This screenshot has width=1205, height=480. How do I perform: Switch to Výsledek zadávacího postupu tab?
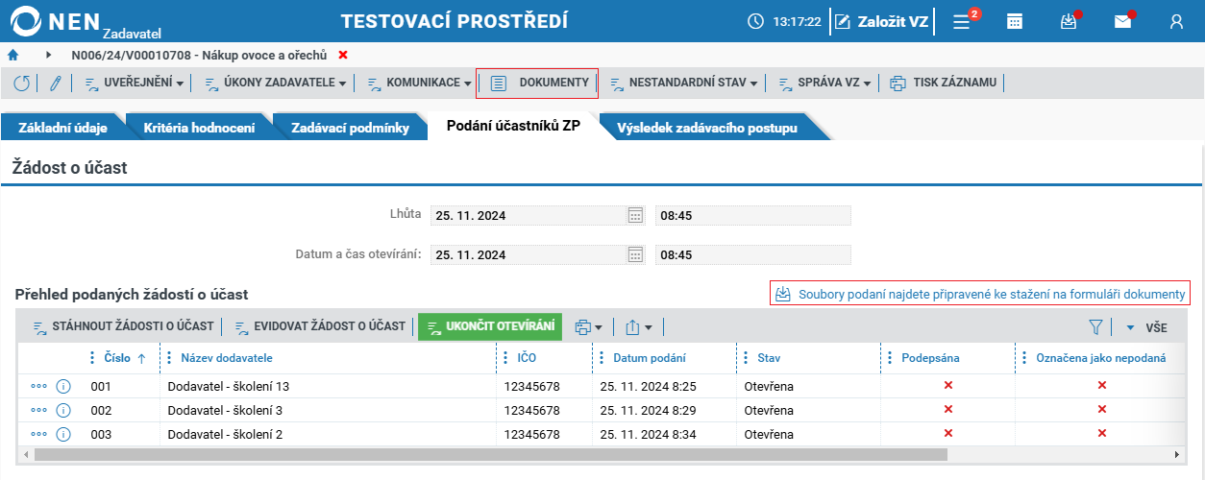[x=707, y=128]
